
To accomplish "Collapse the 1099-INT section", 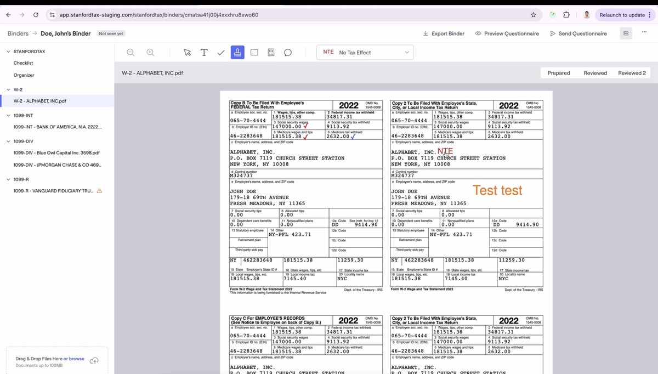I will click(x=8, y=116).
